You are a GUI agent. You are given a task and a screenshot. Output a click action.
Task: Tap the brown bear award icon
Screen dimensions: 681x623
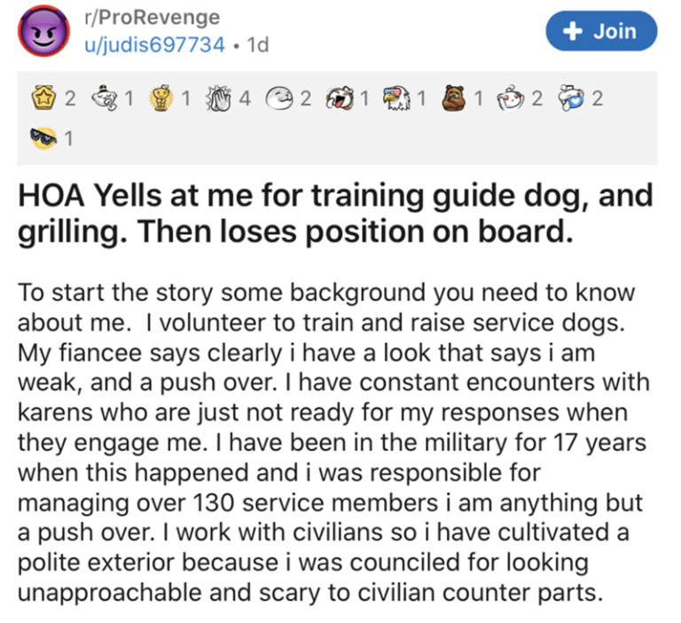(454, 98)
